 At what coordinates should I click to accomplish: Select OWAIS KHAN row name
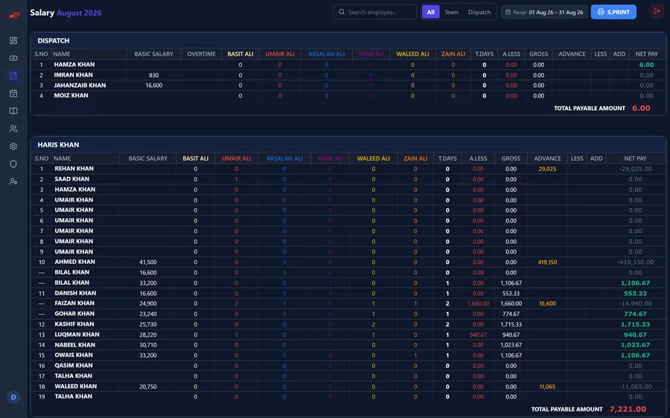click(74, 355)
